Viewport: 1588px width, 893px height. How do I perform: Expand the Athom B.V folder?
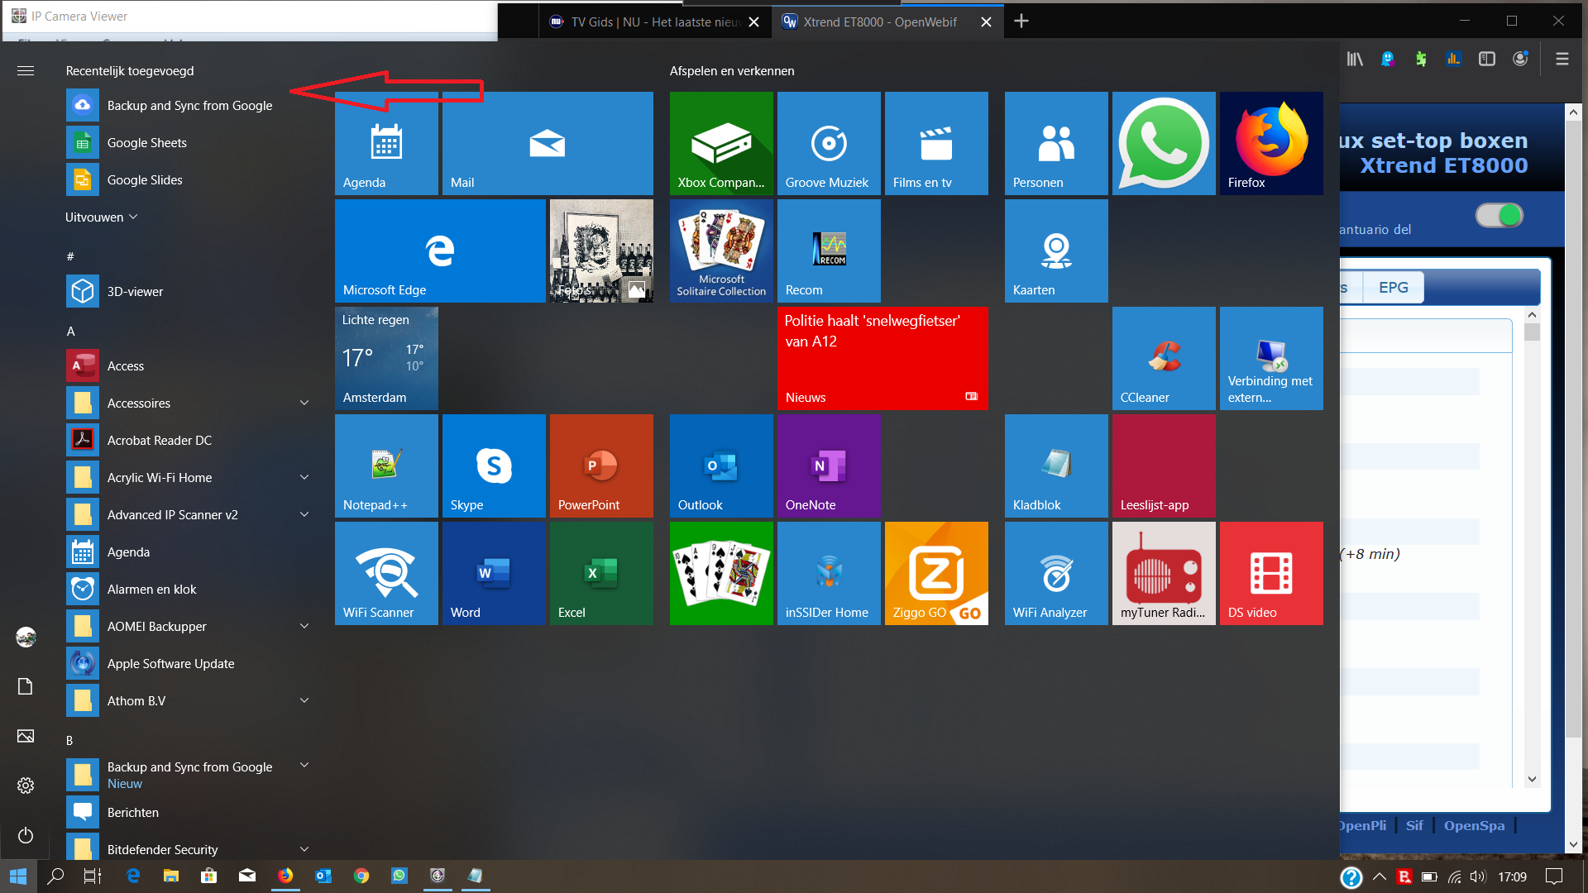(x=304, y=700)
